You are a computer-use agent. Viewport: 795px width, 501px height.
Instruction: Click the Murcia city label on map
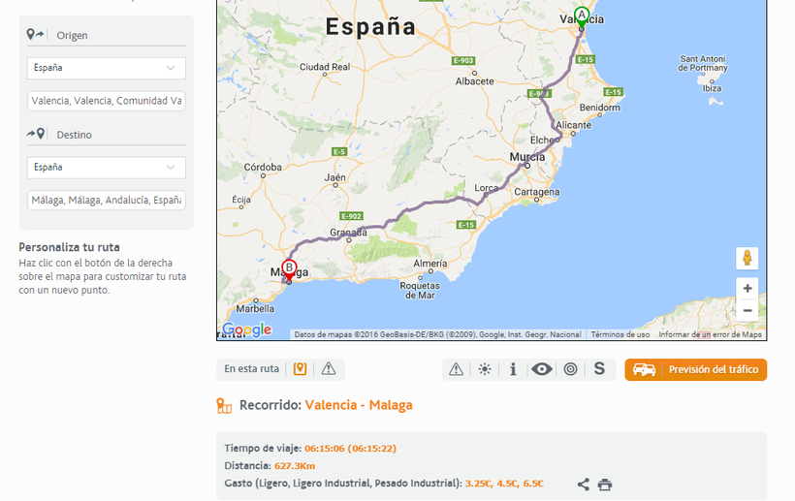point(527,157)
